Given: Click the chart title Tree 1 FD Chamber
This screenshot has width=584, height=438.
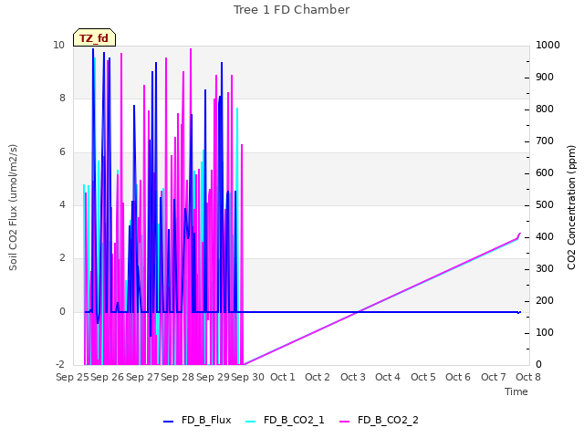Looking at the screenshot, I should [292, 10].
